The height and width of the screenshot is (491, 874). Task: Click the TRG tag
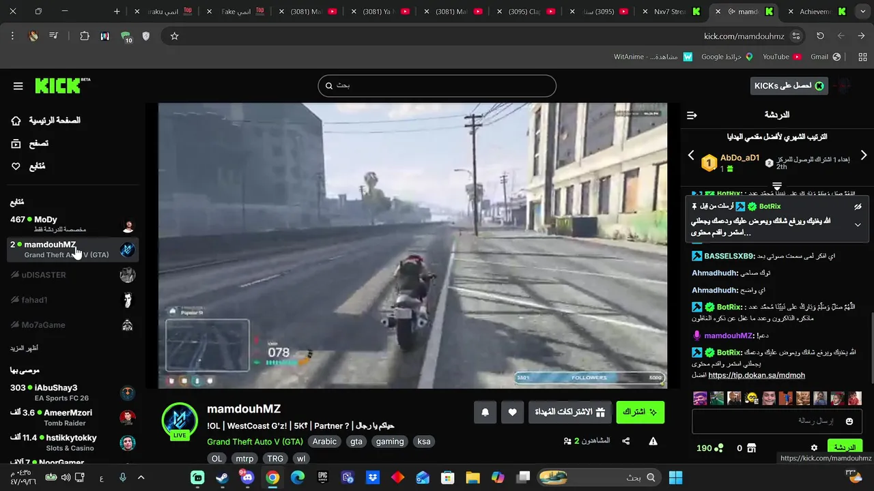(275, 459)
